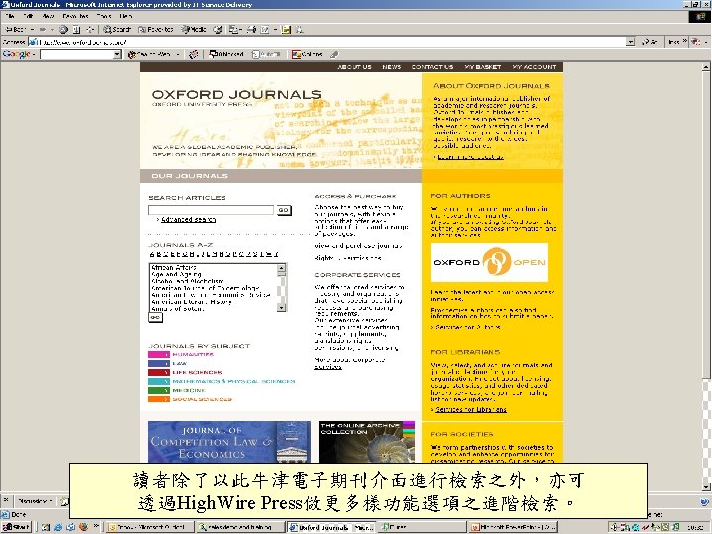Open MY ACCOUNT in top navigation
The width and height of the screenshot is (712, 534).
coord(534,67)
